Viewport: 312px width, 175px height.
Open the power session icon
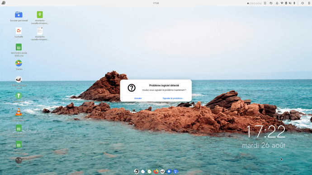tap(303, 3)
